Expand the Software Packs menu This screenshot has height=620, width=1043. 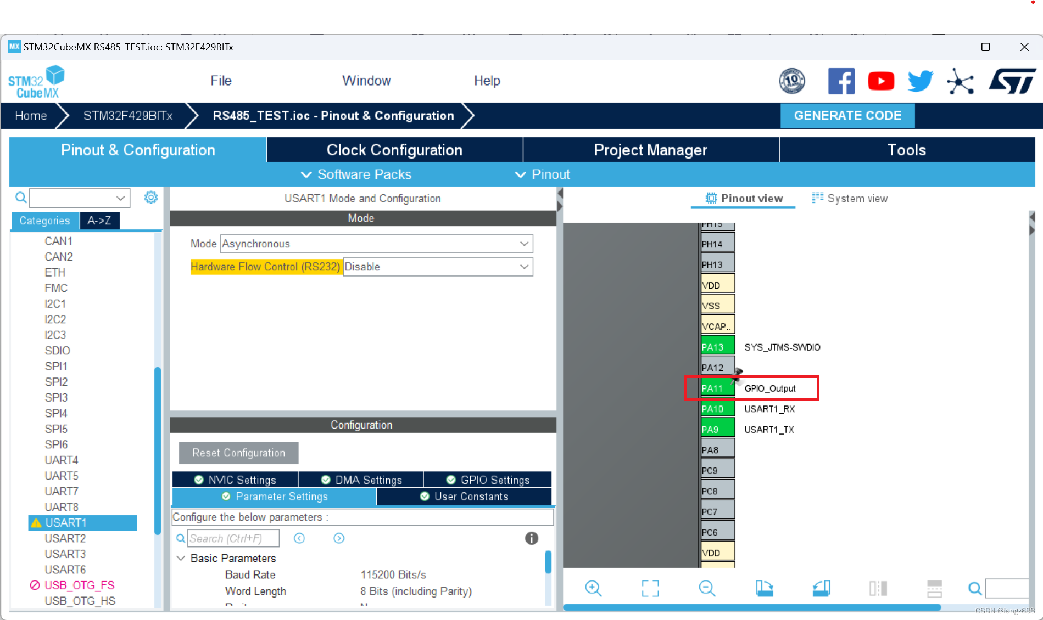pos(356,174)
